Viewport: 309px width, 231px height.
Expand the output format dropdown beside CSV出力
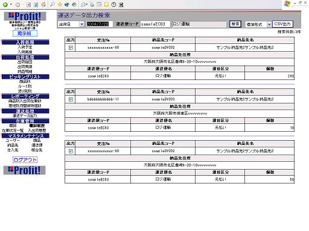coord(258,25)
